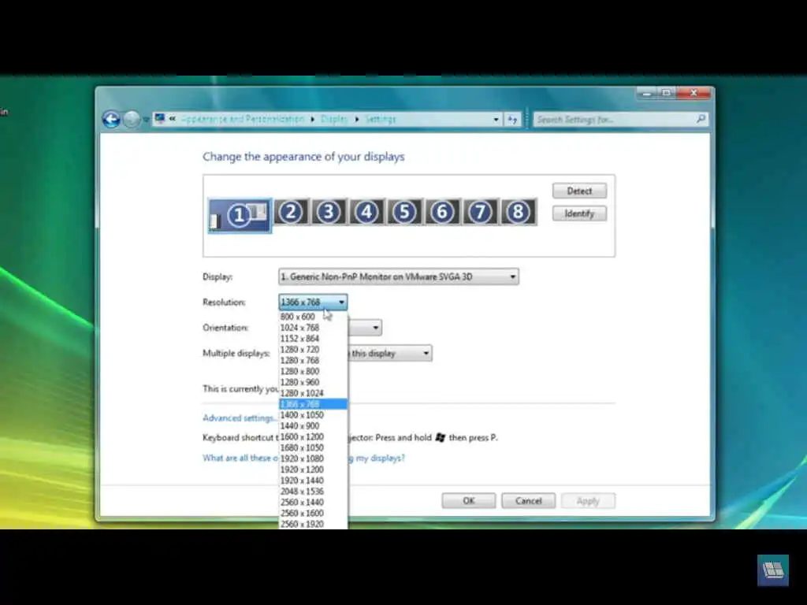Click the Identify button
807x605 pixels.
point(579,213)
